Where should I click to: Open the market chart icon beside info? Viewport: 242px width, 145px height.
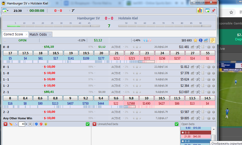[206, 40]
